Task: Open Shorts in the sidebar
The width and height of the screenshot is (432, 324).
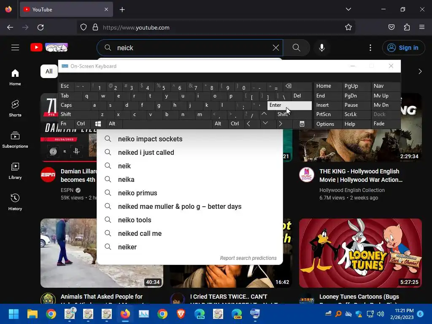Action: pyautogui.click(x=15, y=108)
